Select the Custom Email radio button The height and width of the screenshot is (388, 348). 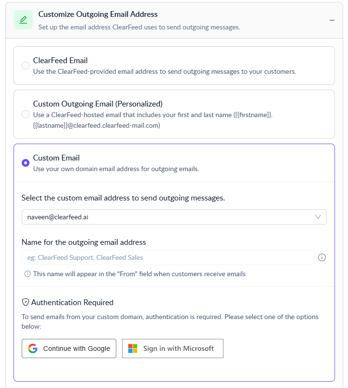(x=26, y=163)
